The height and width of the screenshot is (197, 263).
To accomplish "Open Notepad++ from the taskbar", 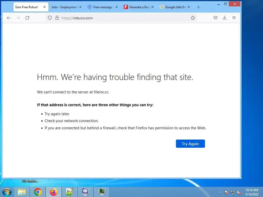I will pyautogui.click(x=70, y=192).
